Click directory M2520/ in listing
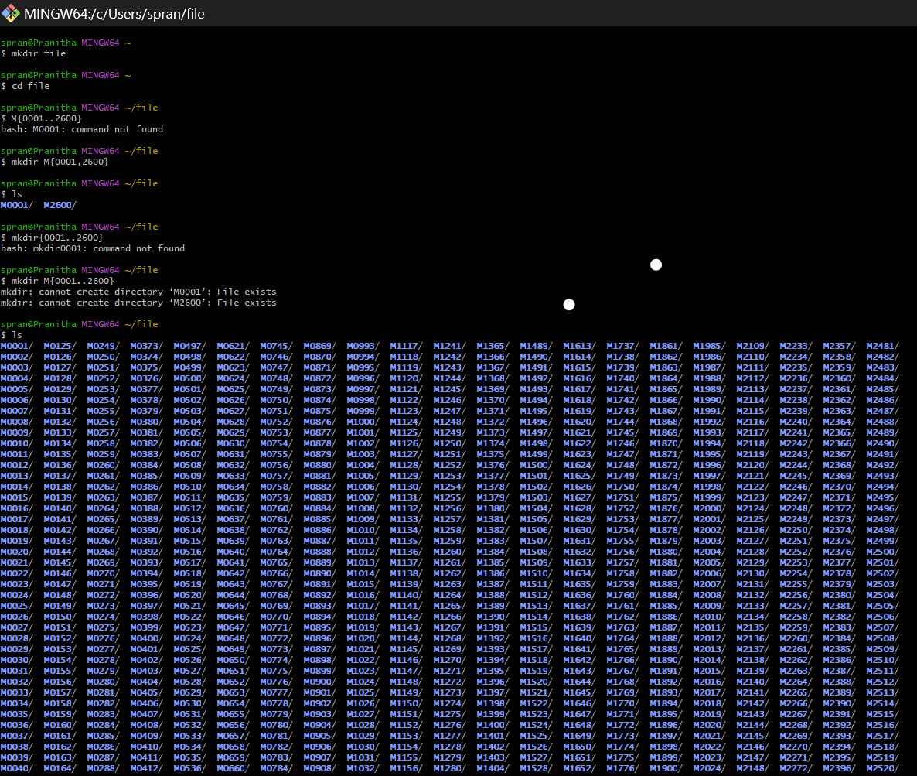917x776 pixels. coord(882,767)
